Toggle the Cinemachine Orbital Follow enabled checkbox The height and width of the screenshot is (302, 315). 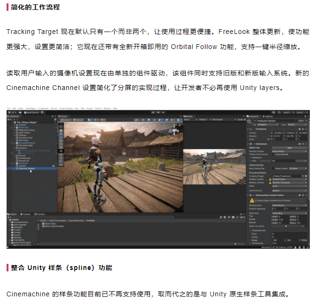pyautogui.click(x=254, y=195)
